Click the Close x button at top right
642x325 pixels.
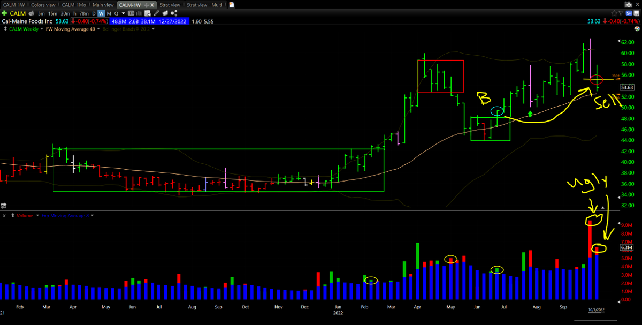coord(637,5)
